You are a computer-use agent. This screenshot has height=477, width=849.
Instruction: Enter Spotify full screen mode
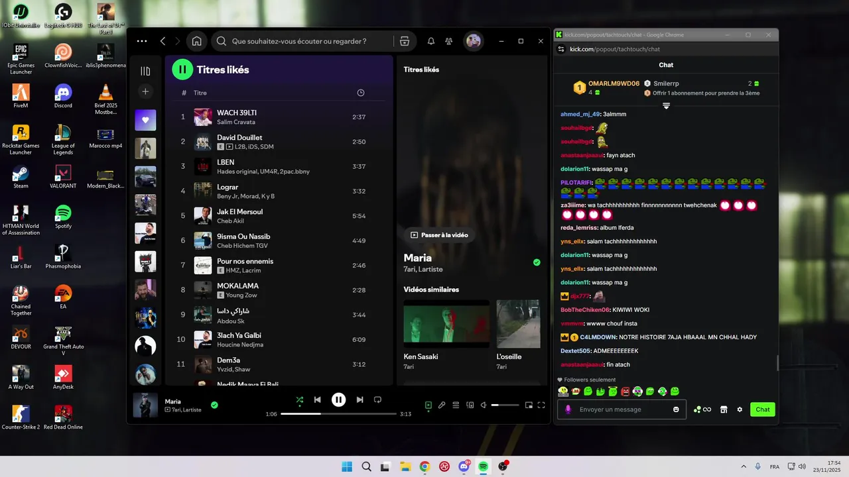coord(541,405)
